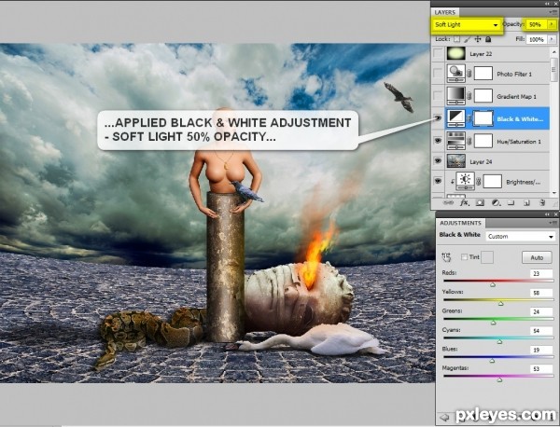Click the Tint color swatch
560x427 pixels.
point(487,256)
